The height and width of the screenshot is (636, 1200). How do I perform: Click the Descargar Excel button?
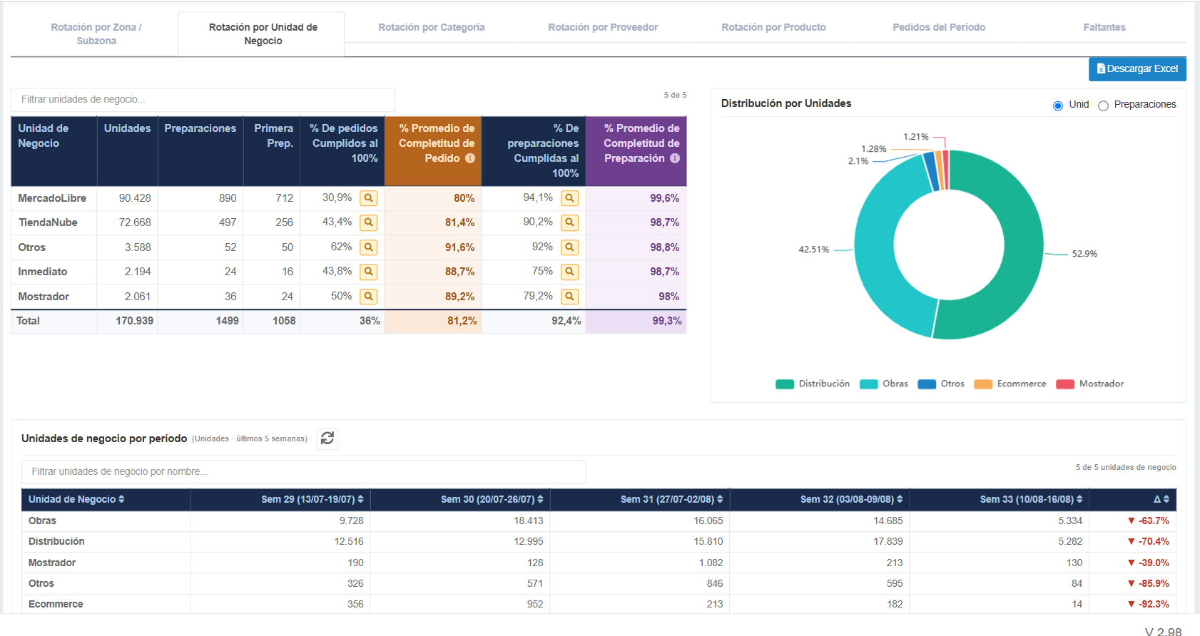[x=1137, y=69]
